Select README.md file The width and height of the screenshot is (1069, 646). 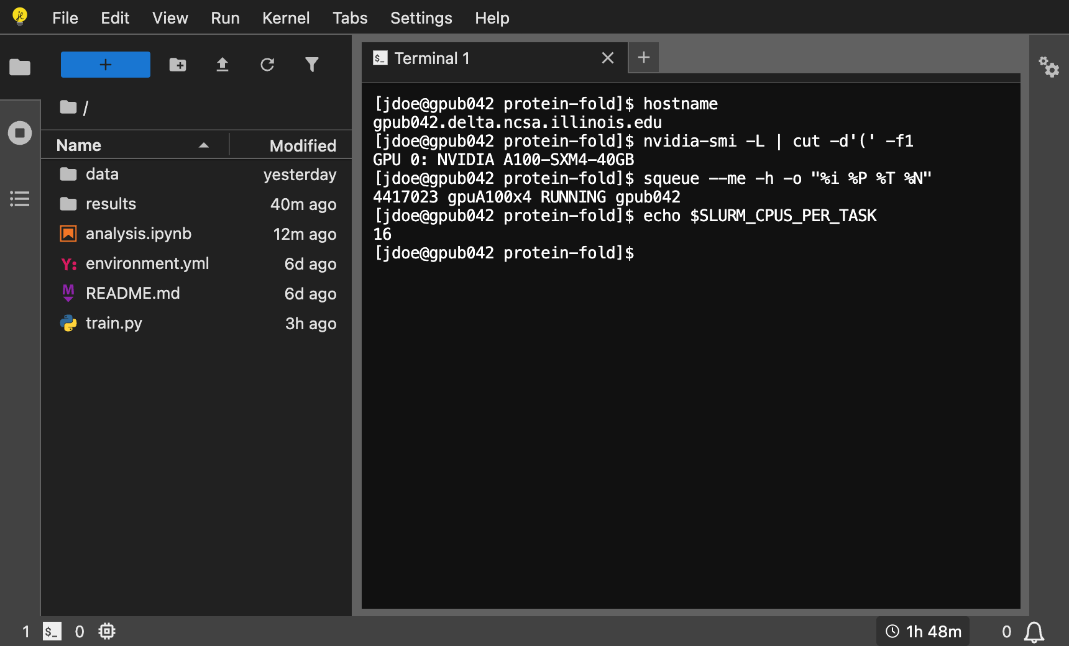click(196, 294)
